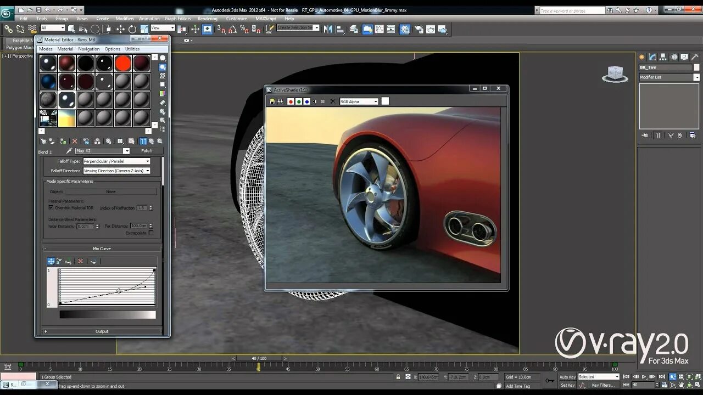Expand the Output rollout
Screen dimensions: 703x395
[102, 331]
